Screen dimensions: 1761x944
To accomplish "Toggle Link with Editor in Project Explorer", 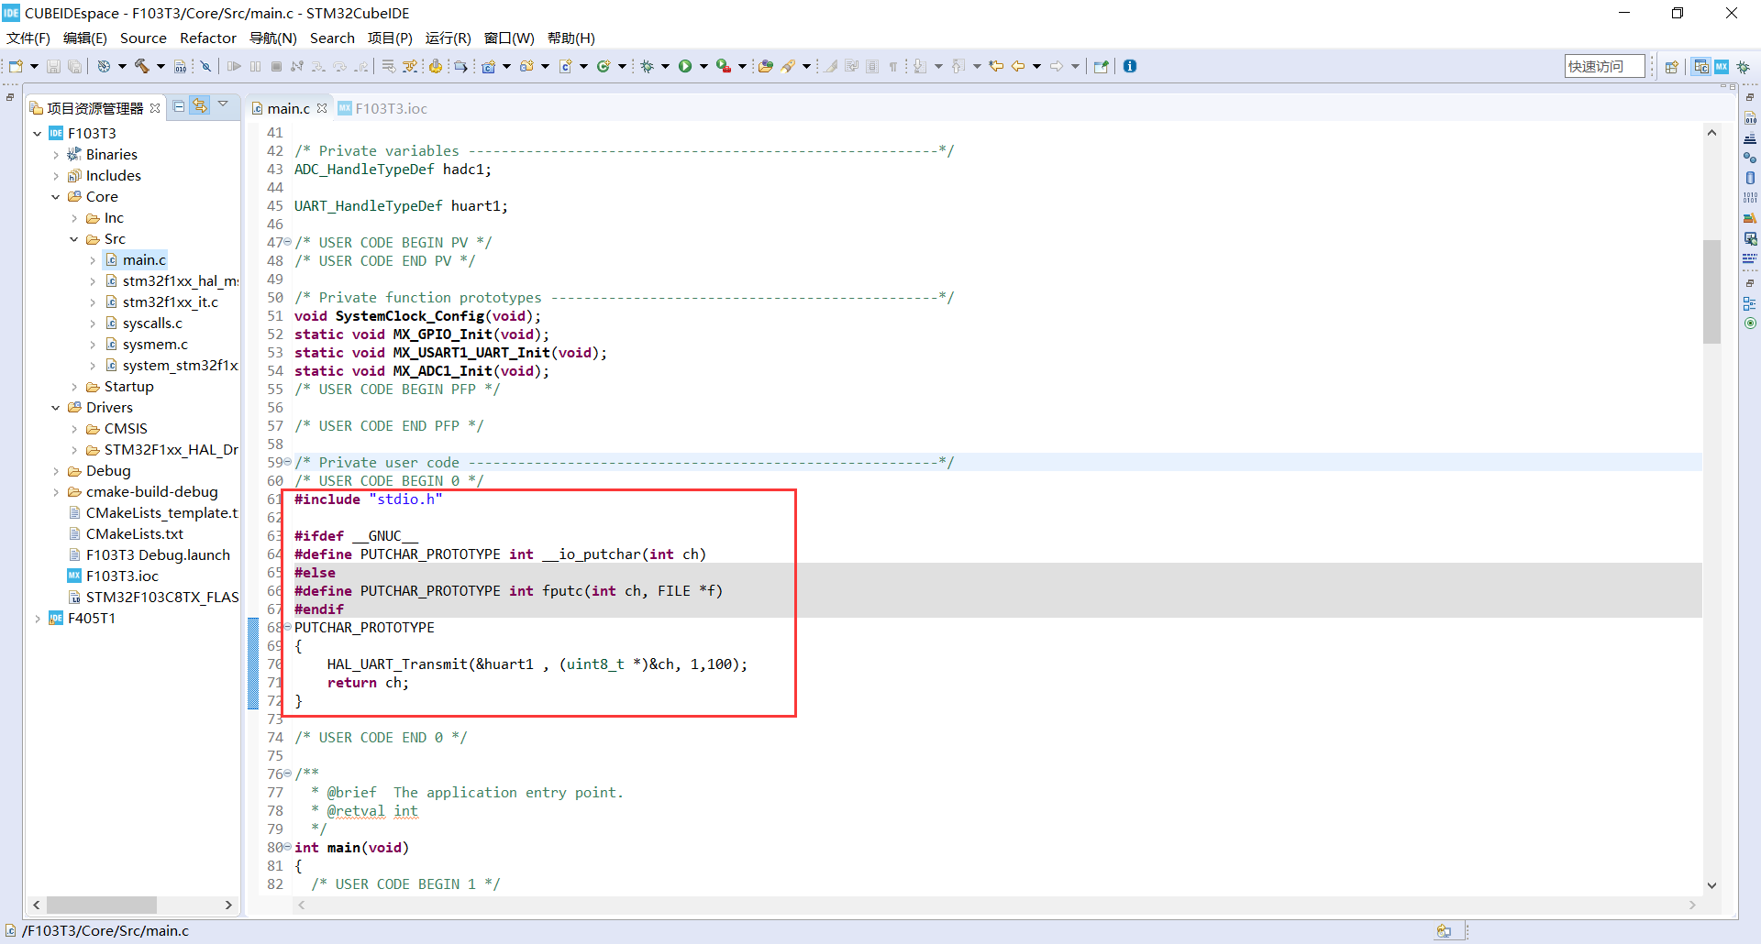I will (x=201, y=105).
